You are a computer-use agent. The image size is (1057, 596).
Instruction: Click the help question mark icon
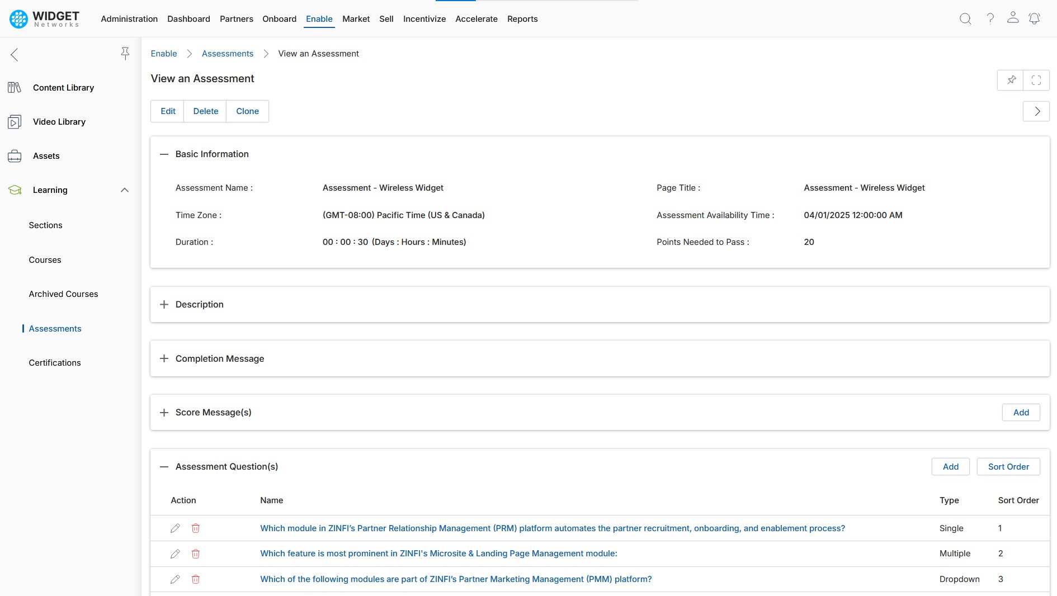tap(990, 19)
